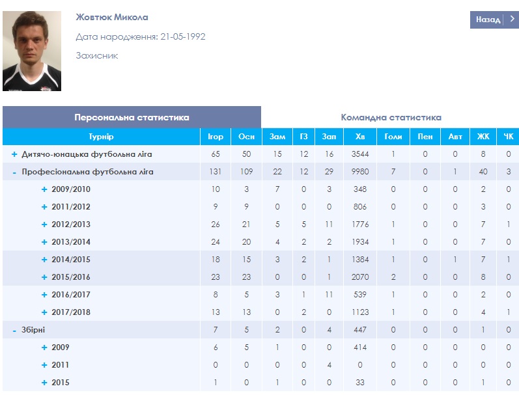The image size is (519, 395).
Task: Expand the 2011/2012 season plus icon
Action: pos(44,207)
